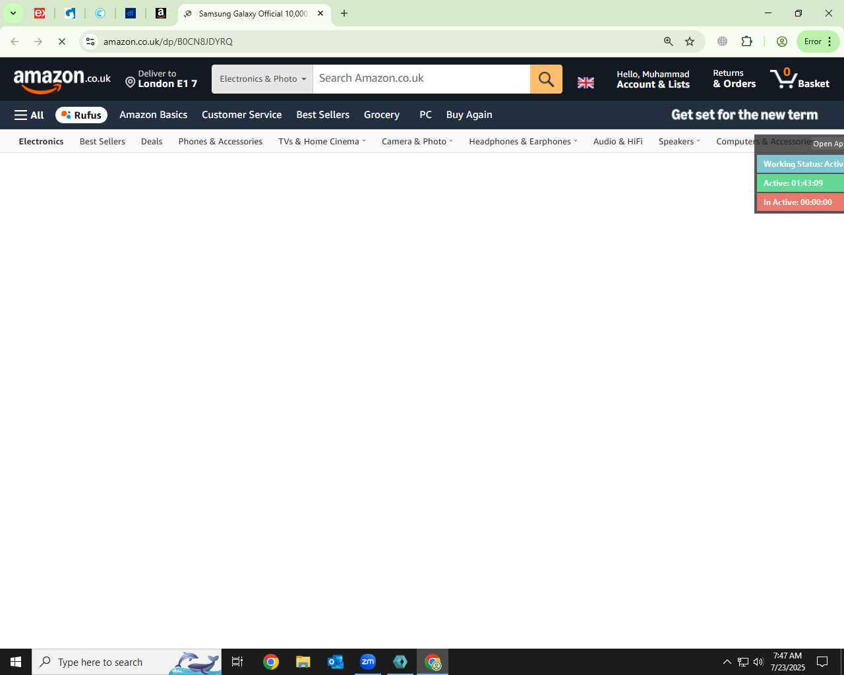
Task: Open the Windows Start menu
Action: 16,662
